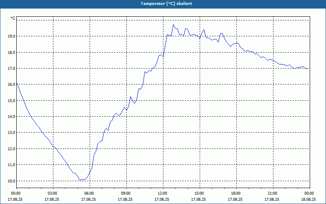Click the 21:00 time axis label
Screen dimensions: 326x204
(273, 193)
